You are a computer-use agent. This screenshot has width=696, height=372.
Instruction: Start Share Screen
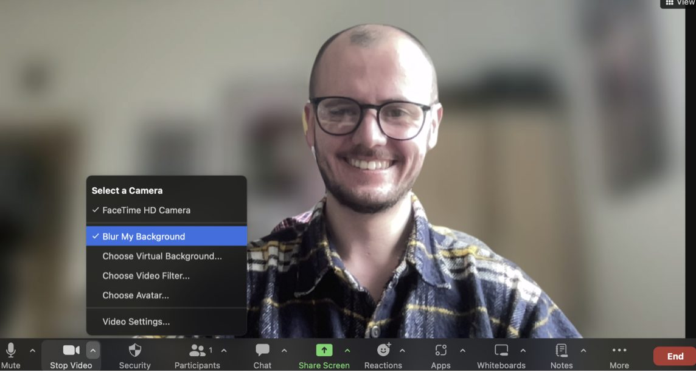[324, 351]
